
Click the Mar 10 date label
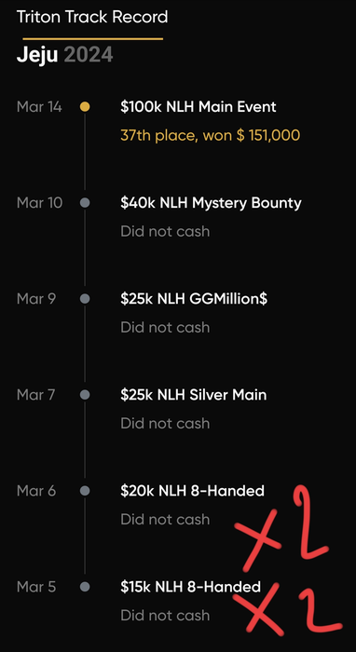click(39, 203)
